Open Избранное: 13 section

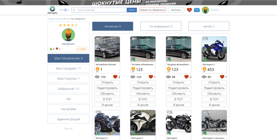pos(68,89)
